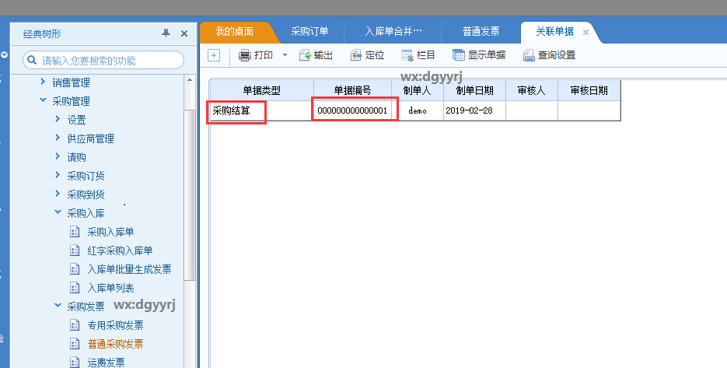The image size is (727, 368).
Task: Select the 采购结算 cell
Action: (x=261, y=111)
